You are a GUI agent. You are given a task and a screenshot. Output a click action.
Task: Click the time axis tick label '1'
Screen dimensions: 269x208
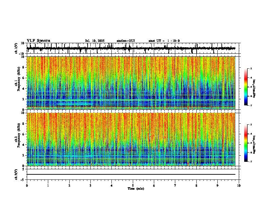click(48, 186)
